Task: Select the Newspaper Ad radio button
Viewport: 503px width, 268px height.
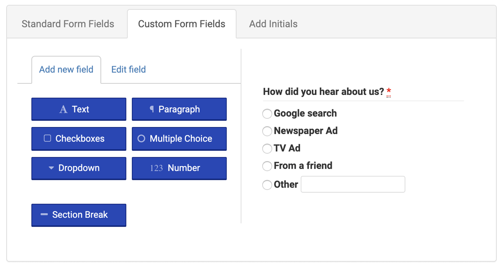Action: click(267, 131)
